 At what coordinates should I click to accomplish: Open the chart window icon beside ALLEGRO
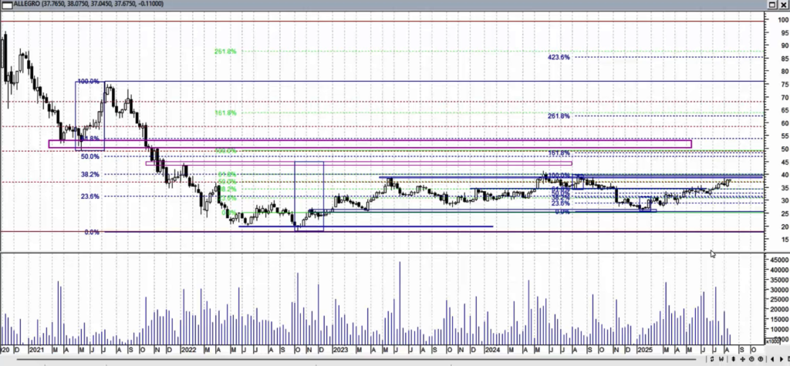[x=6, y=5]
